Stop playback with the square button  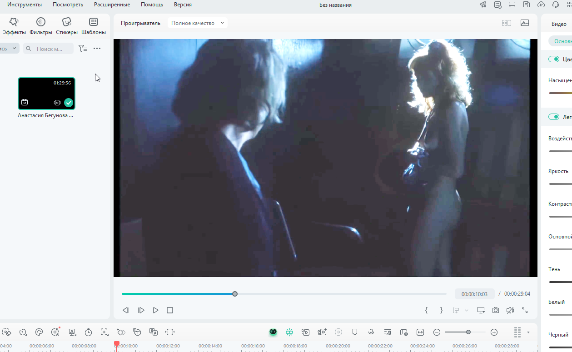170,310
